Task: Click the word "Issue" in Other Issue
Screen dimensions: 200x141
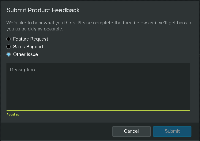Action: coord(32,54)
